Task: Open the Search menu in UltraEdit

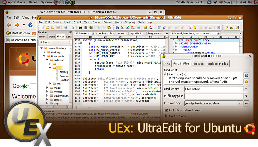Action: click(57, 22)
